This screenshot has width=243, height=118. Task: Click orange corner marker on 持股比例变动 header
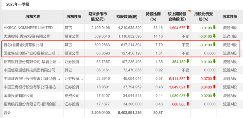[190, 12]
